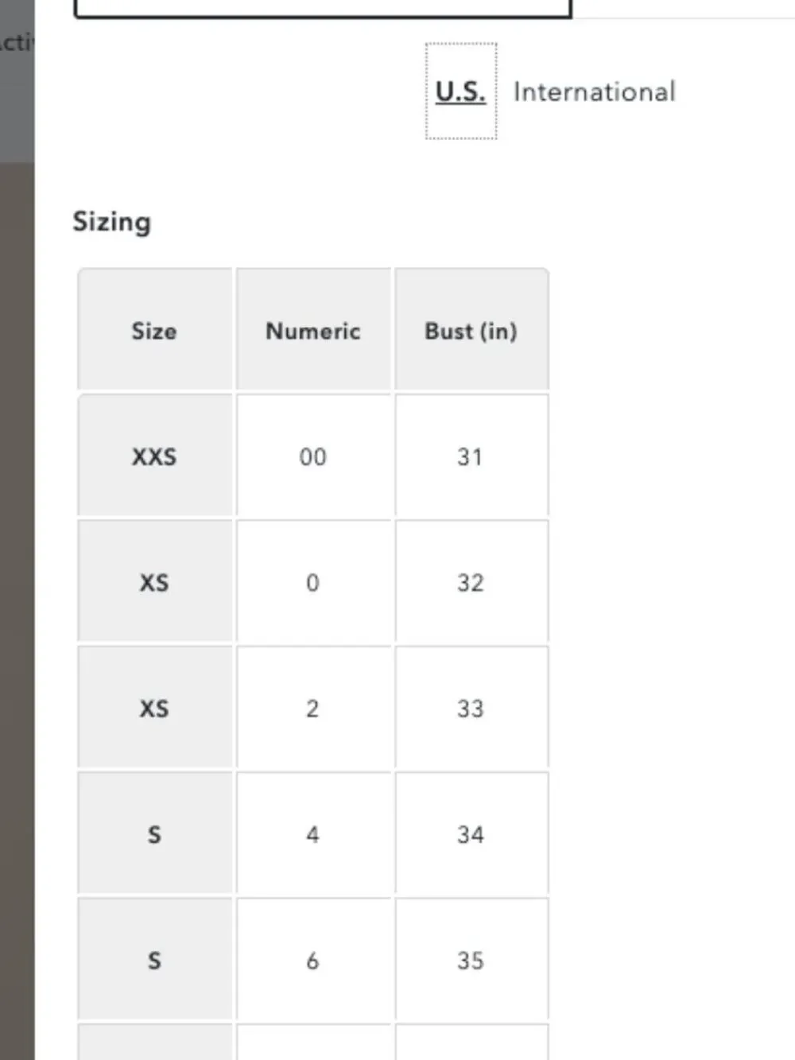Select the S label with numeric 4

(154, 833)
